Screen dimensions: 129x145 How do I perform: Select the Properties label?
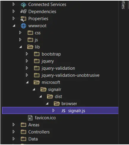[x=38, y=19]
